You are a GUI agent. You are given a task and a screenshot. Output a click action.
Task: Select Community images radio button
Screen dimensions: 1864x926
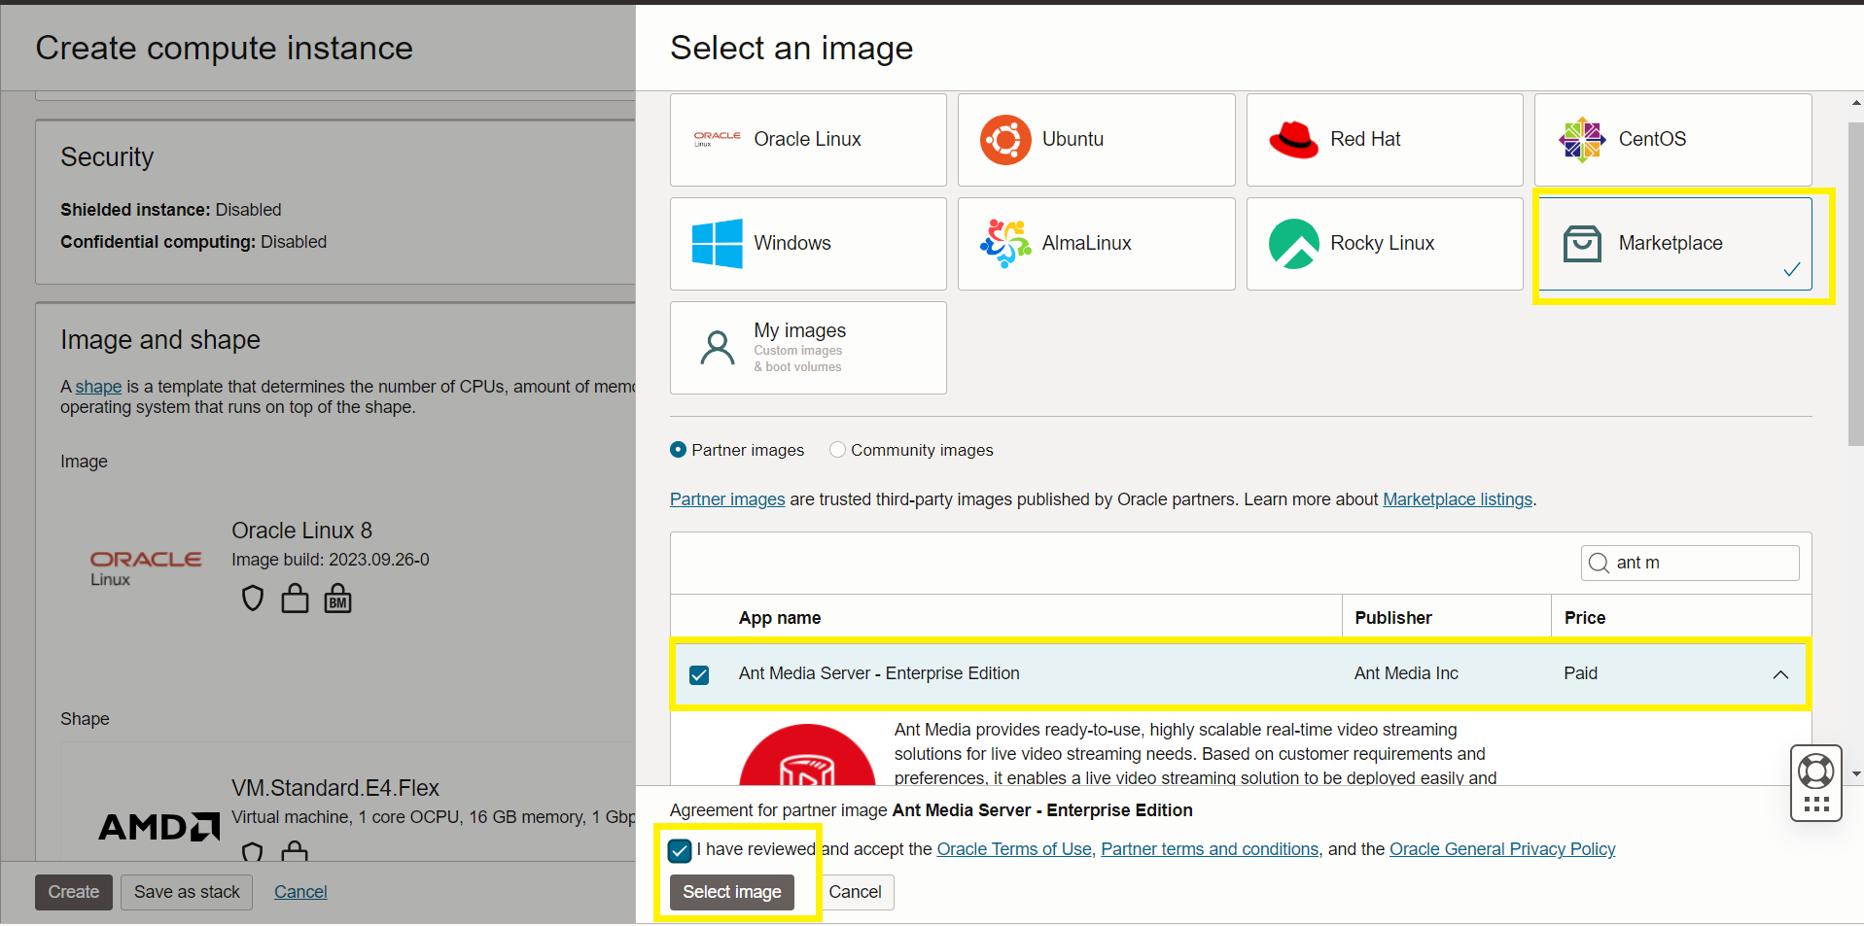(x=837, y=450)
